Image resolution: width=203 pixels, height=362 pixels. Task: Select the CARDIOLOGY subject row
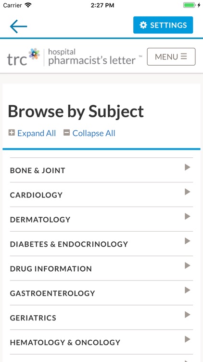(101, 195)
